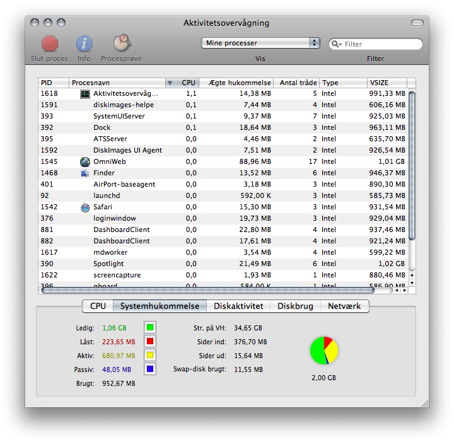Click the Procesprøve sample icon
The height and width of the screenshot is (442, 454).
pyautogui.click(x=122, y=43)
